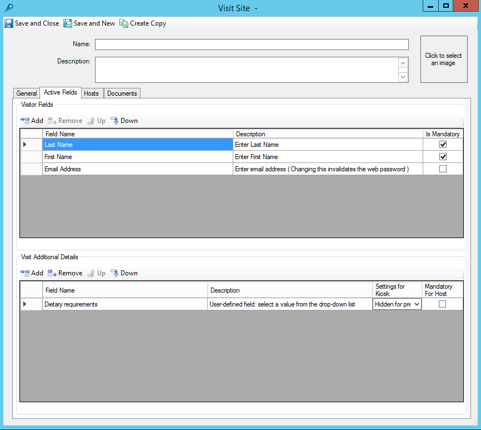Toggle Is Mandatory for First Name
The height and width of the screenshot is (430, 481).
pos(443,157)
